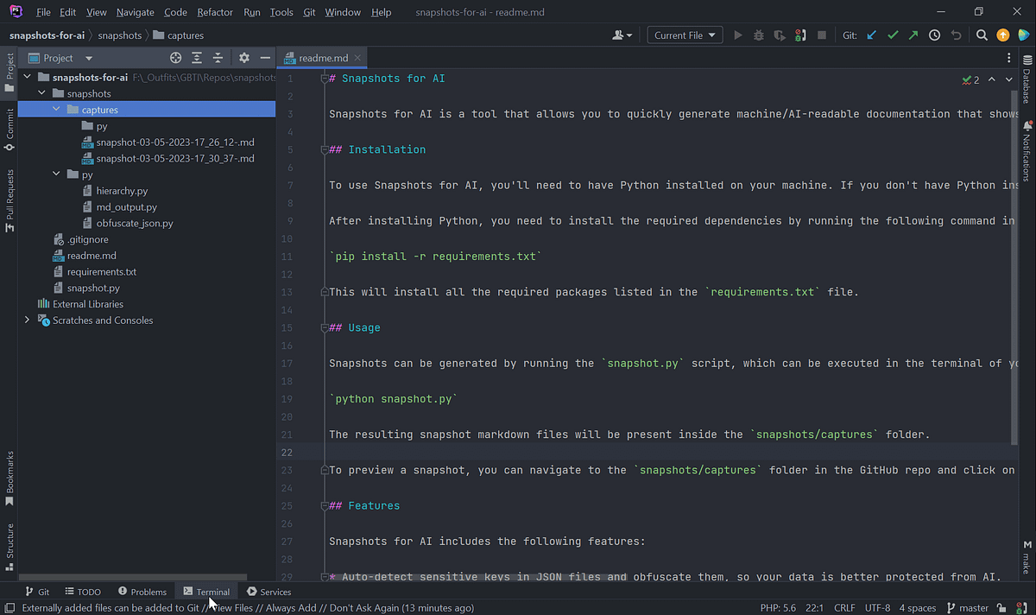Select opened file with the crosshair icon
Screen dimensions: 1036x615
(x=175, y=57)
